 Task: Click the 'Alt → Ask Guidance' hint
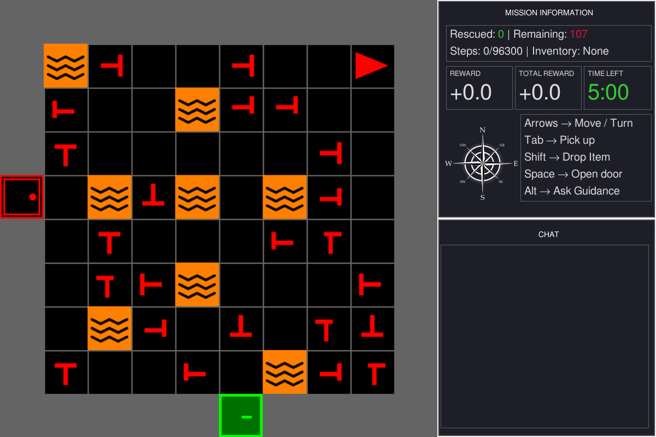(x=572, y=191)
